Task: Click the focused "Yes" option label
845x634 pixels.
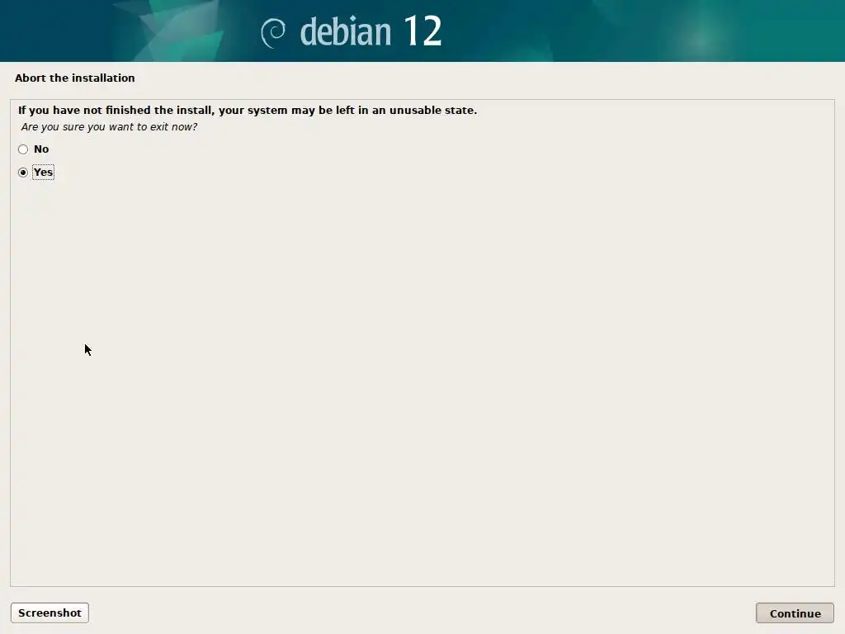Action: [43, 173]
